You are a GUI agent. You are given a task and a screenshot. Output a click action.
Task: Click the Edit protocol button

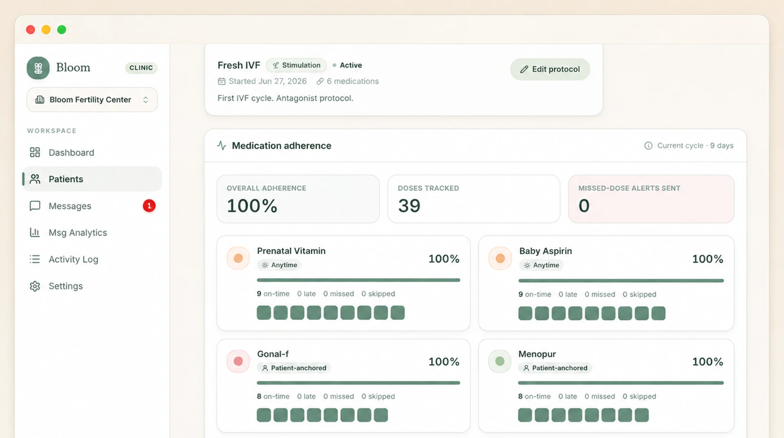point(550,69)
